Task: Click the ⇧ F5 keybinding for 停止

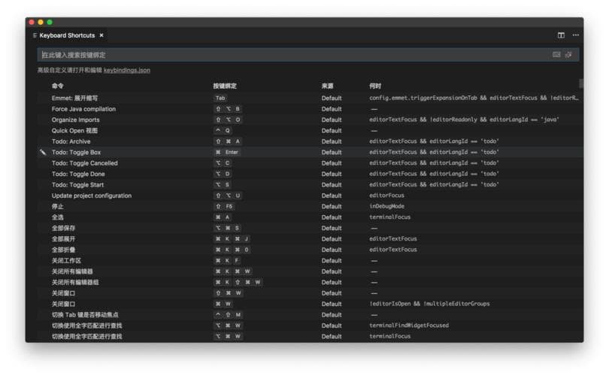Action: pos(225,207)
